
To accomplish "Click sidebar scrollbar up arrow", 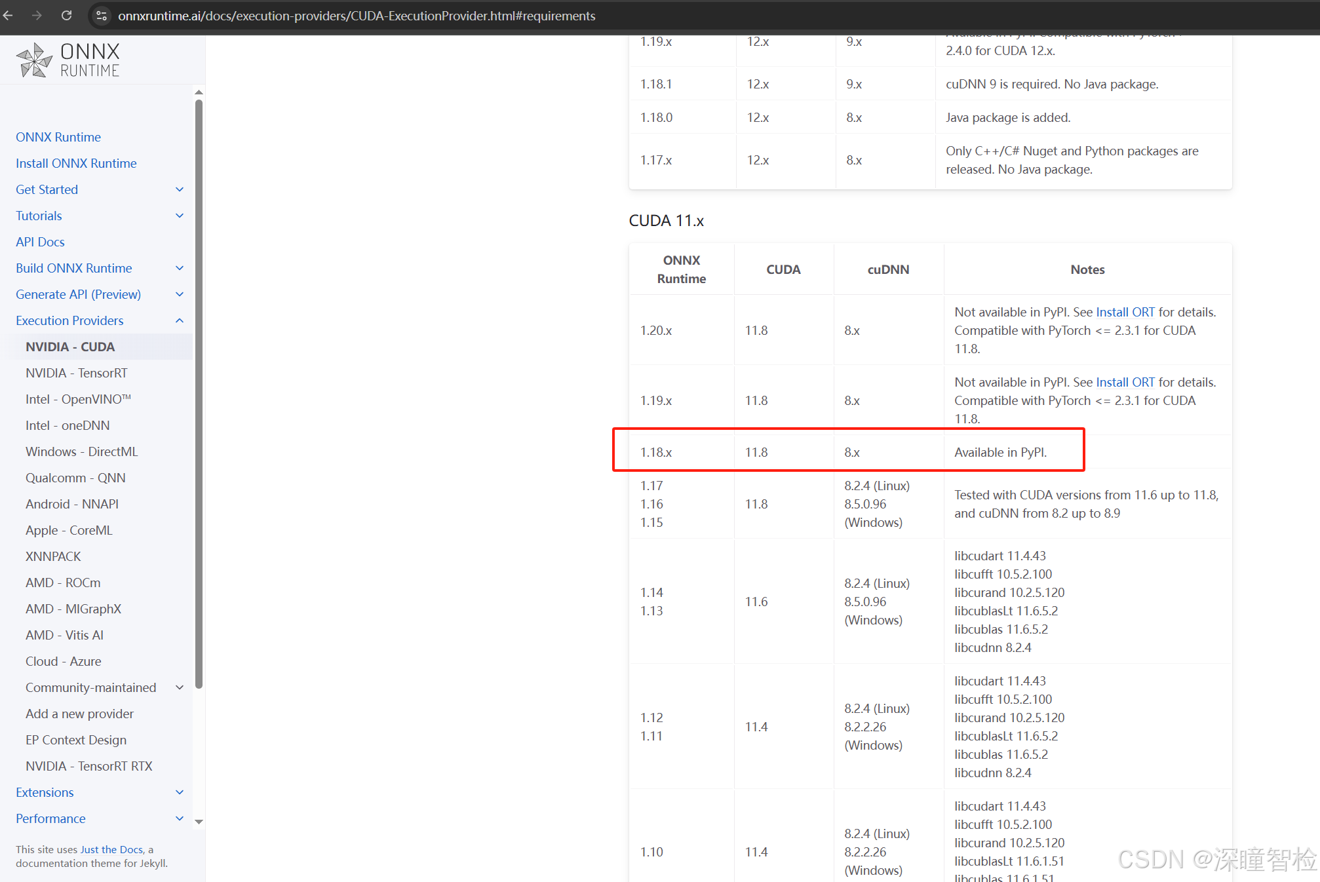I will pyautogui.click(x=199, y=92).
